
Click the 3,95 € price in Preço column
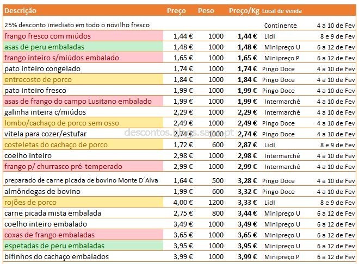point(183,246)
